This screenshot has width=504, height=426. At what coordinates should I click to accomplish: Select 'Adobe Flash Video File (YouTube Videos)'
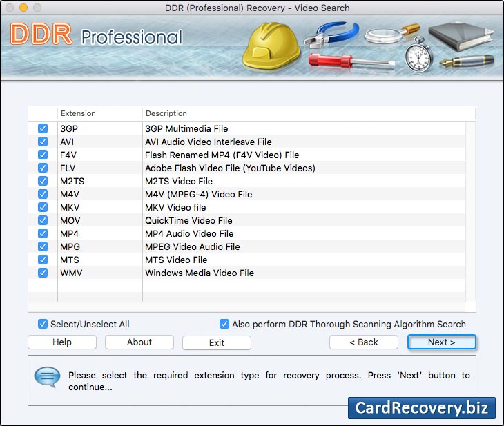pos(230,168)
